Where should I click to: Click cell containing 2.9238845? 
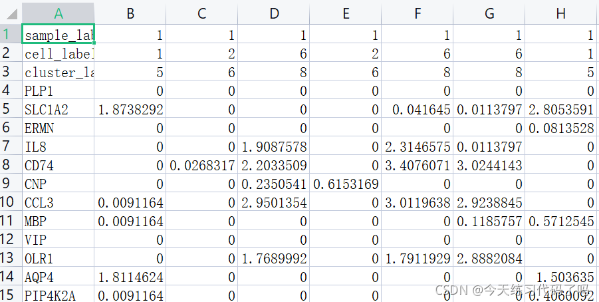click(x=489, y=202)
